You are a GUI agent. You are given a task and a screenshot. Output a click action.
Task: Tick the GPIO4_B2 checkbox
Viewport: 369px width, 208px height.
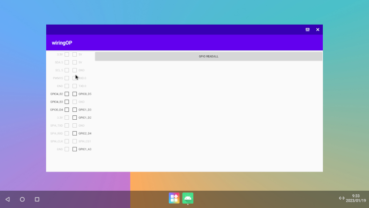pos(67,94)
